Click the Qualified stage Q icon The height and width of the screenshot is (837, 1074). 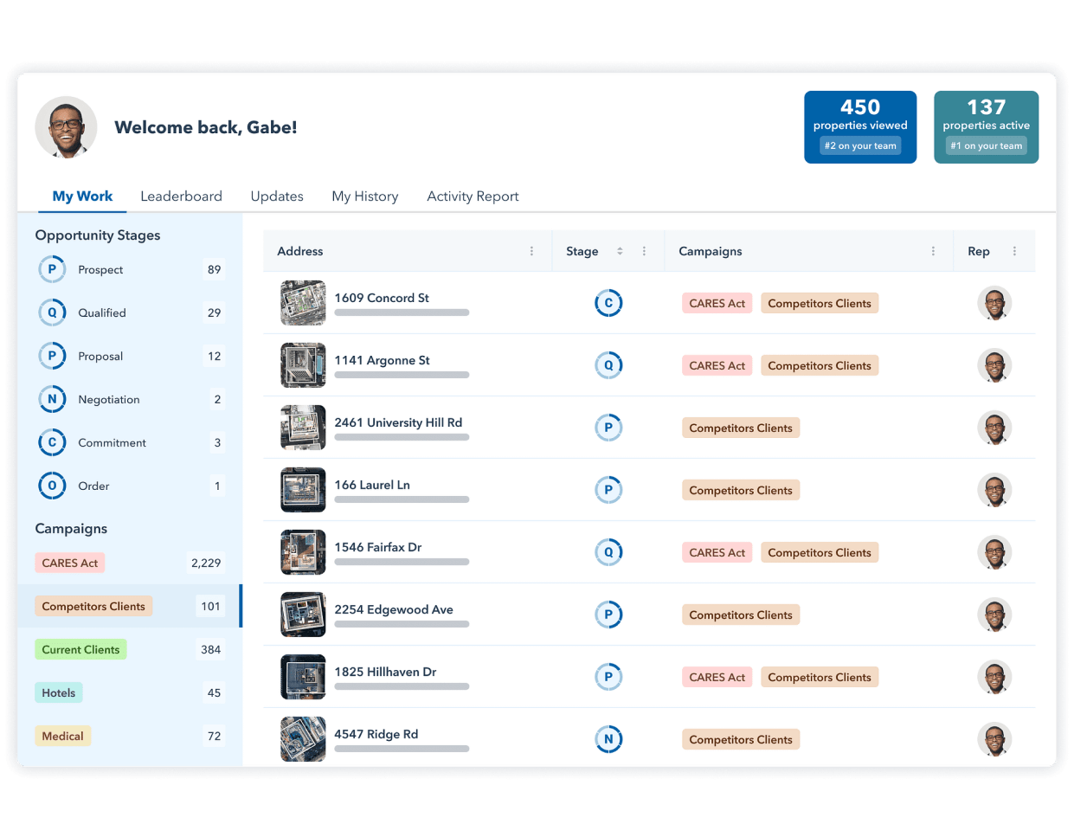[52, 312]
